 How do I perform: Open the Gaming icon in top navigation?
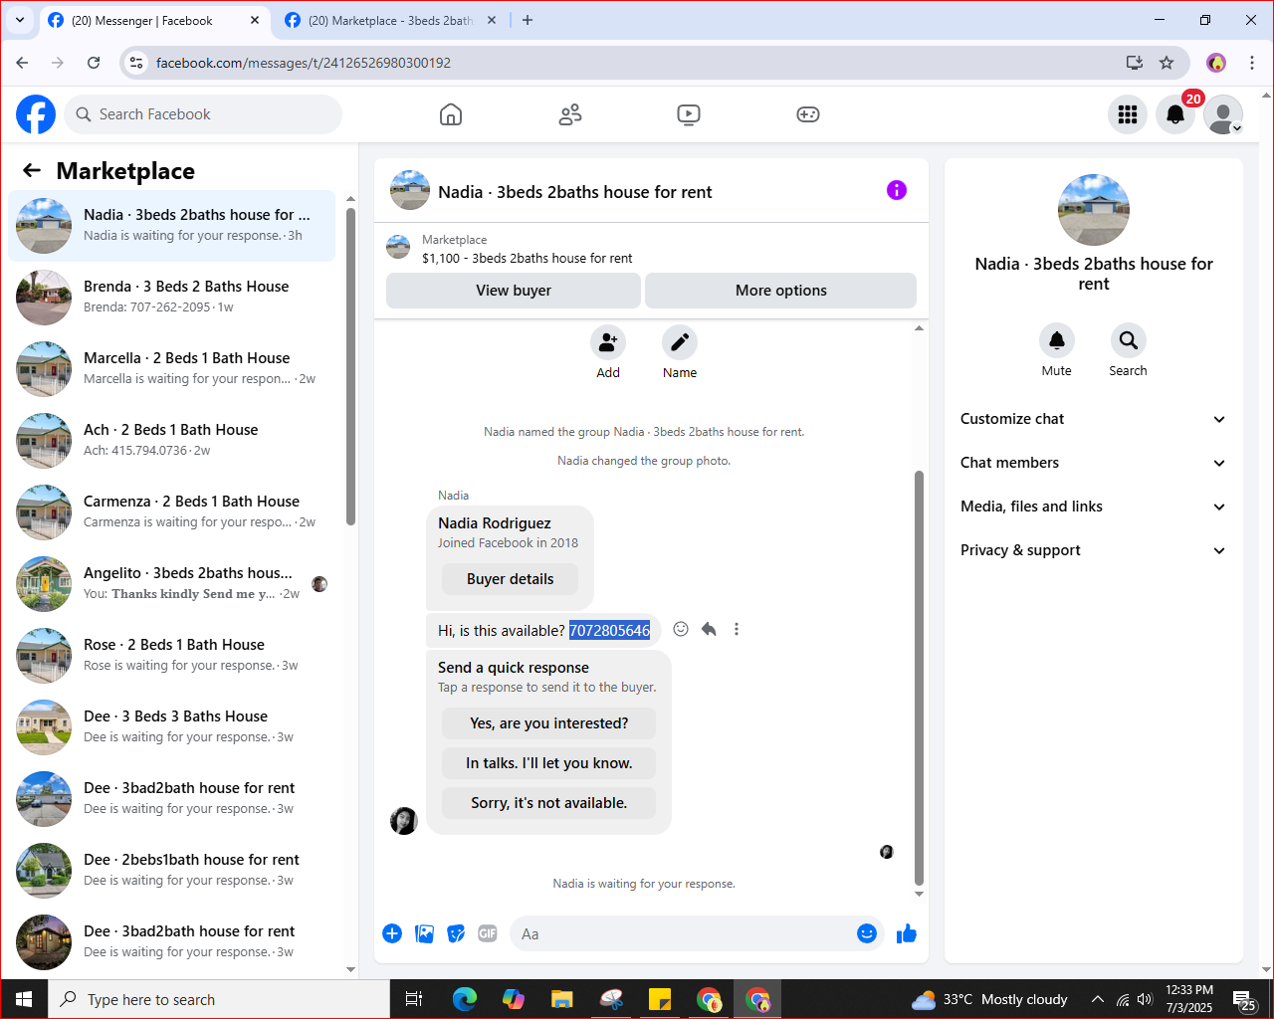(x=808, y=114)
